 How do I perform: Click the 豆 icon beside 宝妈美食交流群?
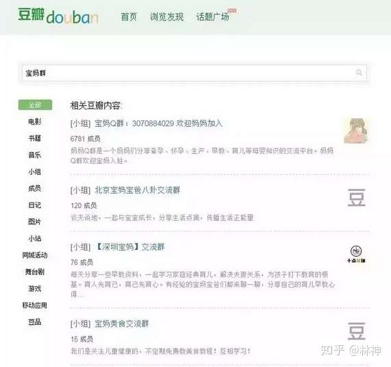357,331
